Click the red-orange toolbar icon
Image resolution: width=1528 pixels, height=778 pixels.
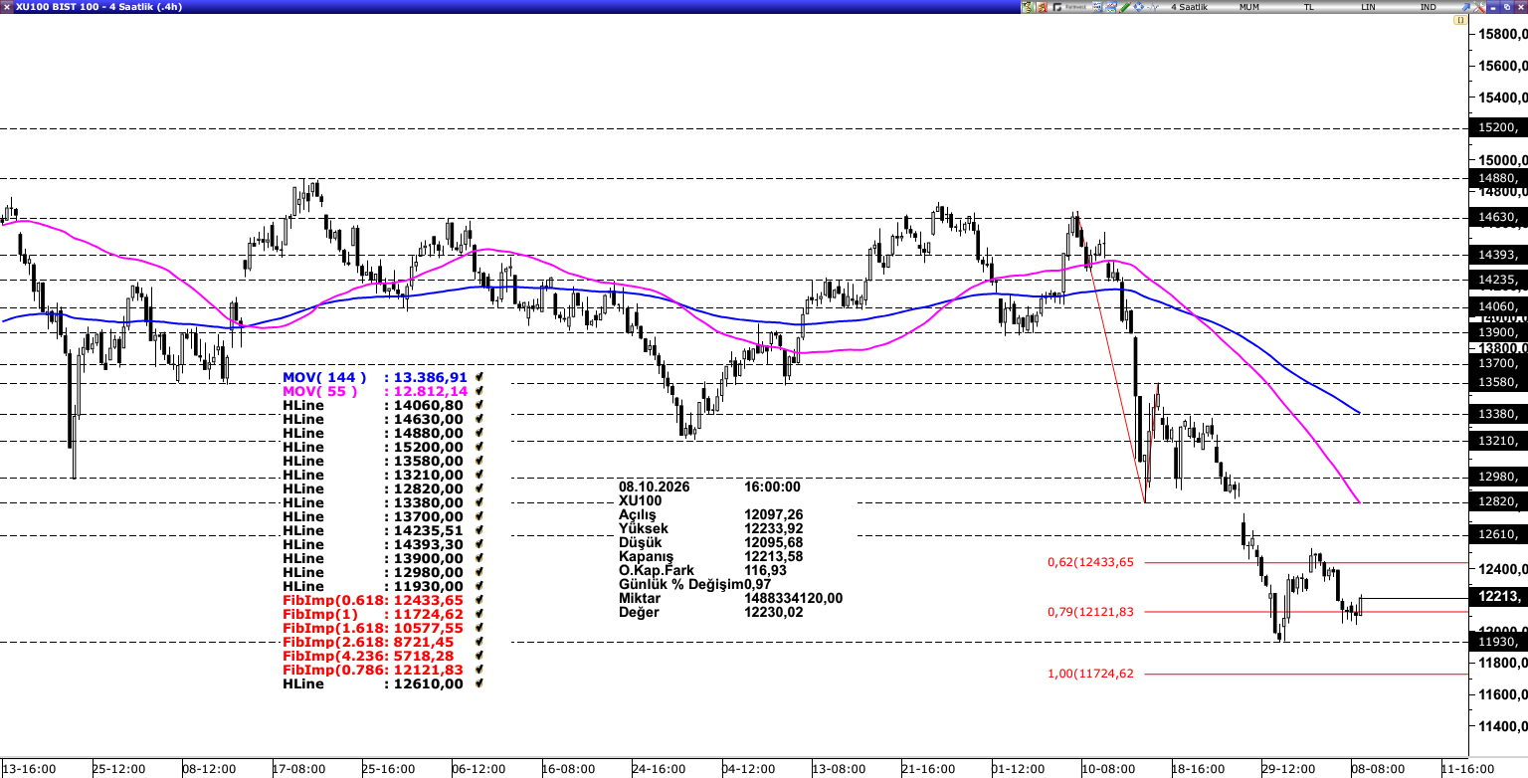1042,7
